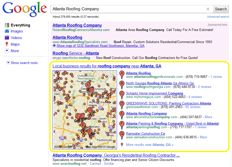Image resolution: width=232 pixels, height=167 pixels.
Task: Open 4 reviews link for myhomeguys.com
Action: click(x=195, y=97)
